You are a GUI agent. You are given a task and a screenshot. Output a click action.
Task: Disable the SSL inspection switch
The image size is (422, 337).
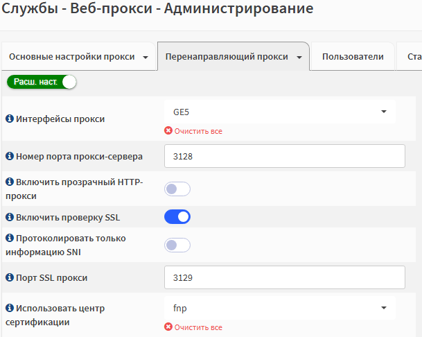point(177,217)
